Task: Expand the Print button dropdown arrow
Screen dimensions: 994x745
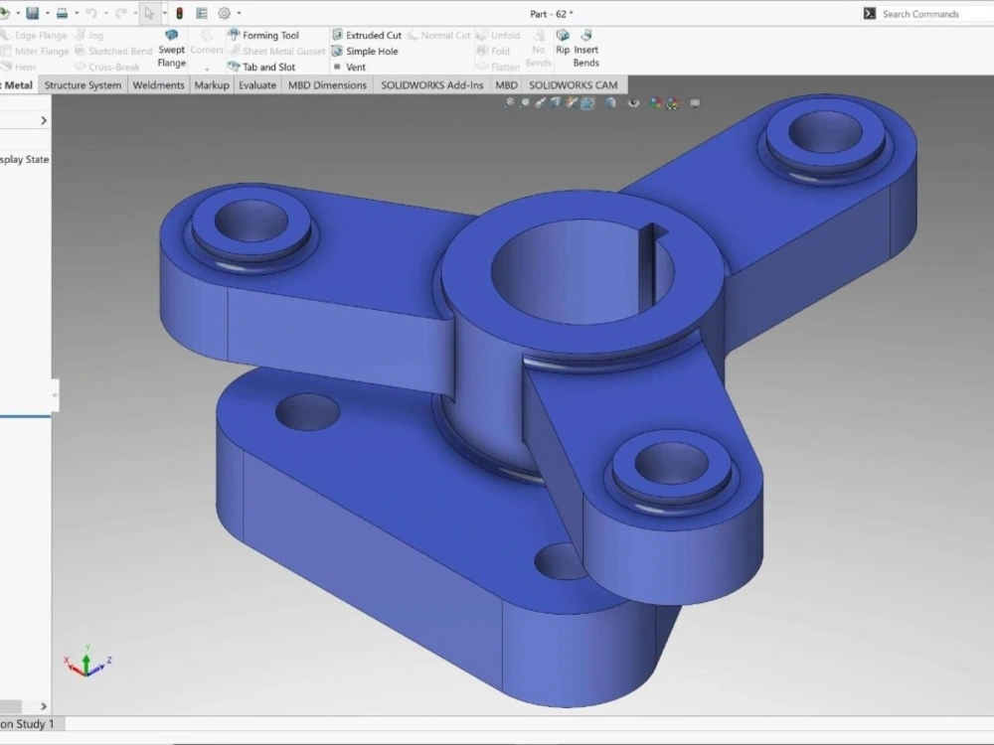Action: [x=77, y=13]
